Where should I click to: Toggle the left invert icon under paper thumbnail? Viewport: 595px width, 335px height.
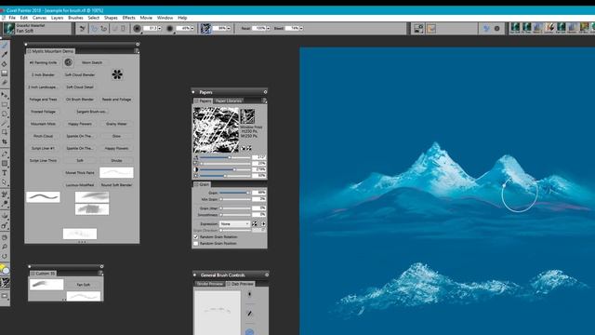[x=244, y=149]
